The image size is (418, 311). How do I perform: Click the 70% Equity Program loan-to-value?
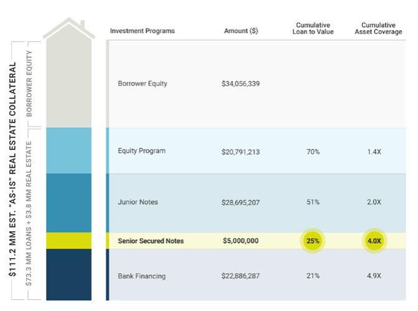tap(313, 151)
